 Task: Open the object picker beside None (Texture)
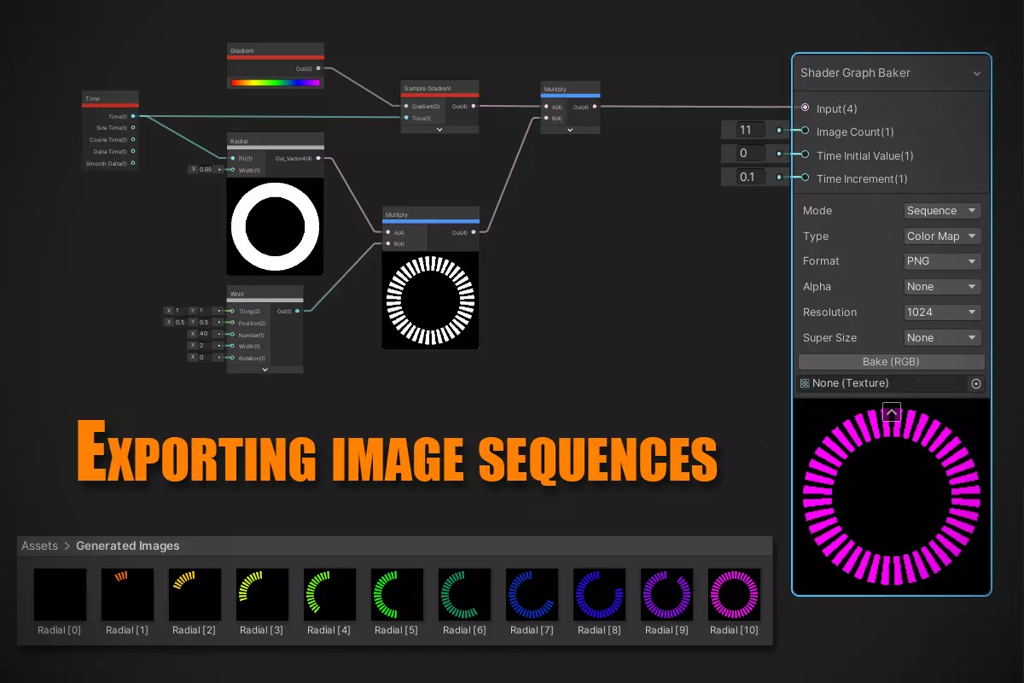pos(976,383)
